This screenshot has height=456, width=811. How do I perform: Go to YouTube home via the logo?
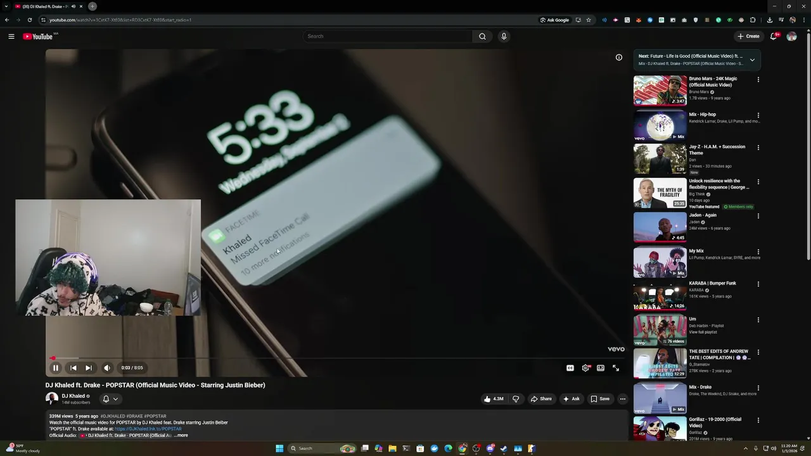click(x=38, y=36)
